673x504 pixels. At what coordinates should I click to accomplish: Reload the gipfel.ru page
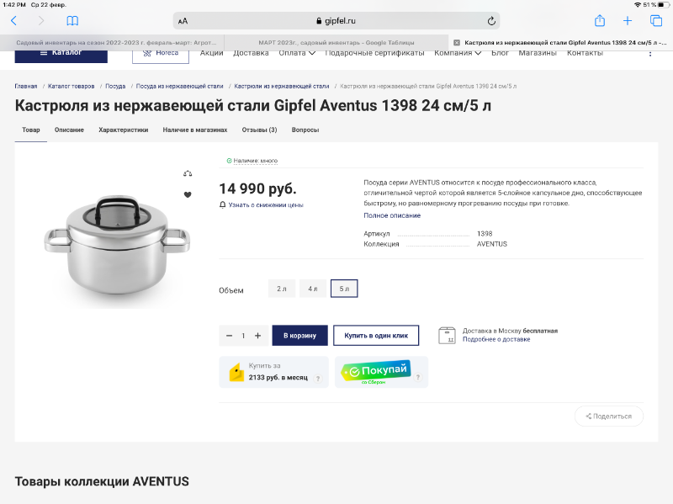[491, 20]
